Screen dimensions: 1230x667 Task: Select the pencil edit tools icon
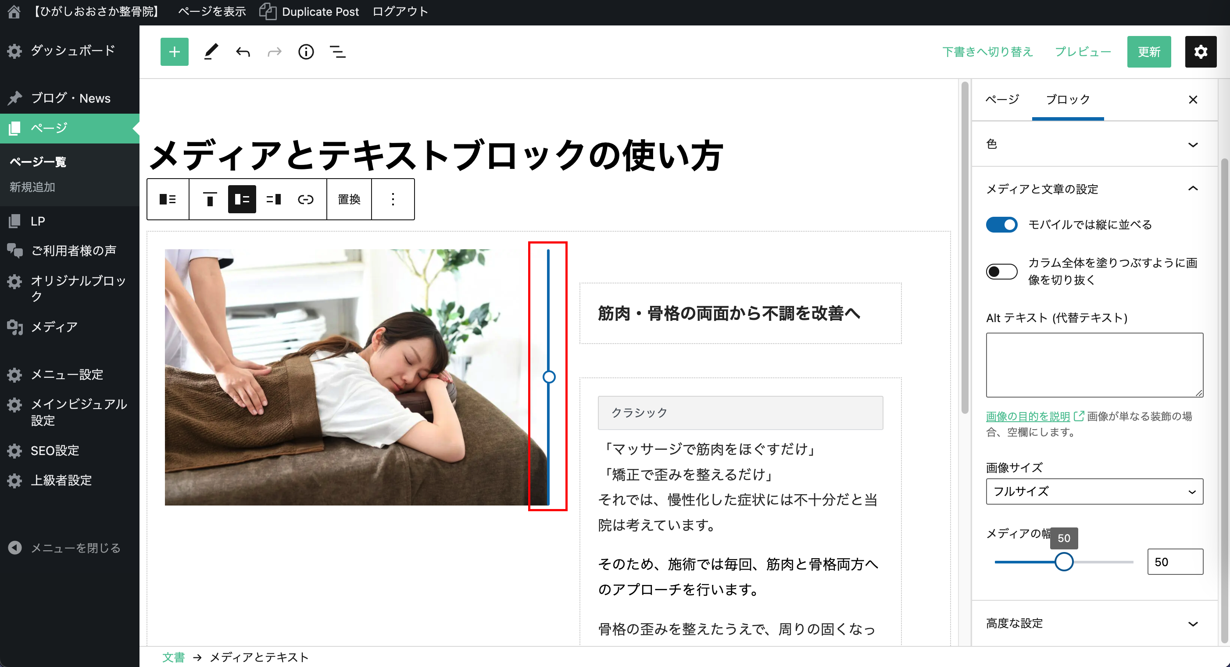pyautogui.click(x=211, y=52)
